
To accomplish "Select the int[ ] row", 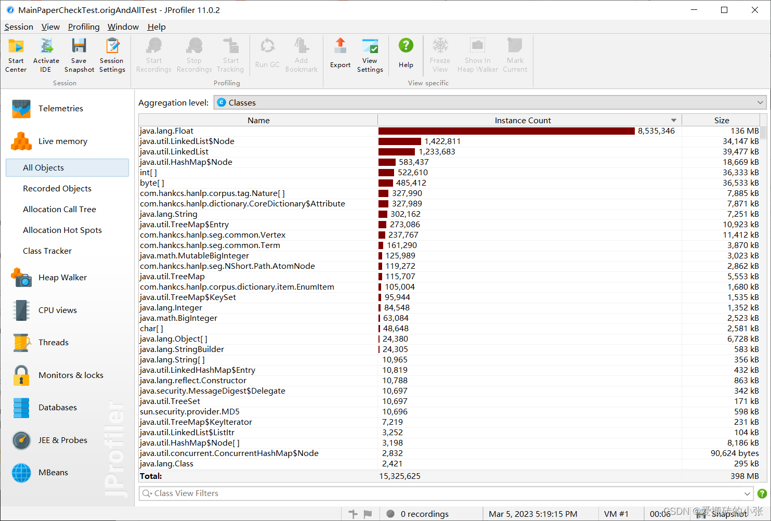I will (449, 173).
